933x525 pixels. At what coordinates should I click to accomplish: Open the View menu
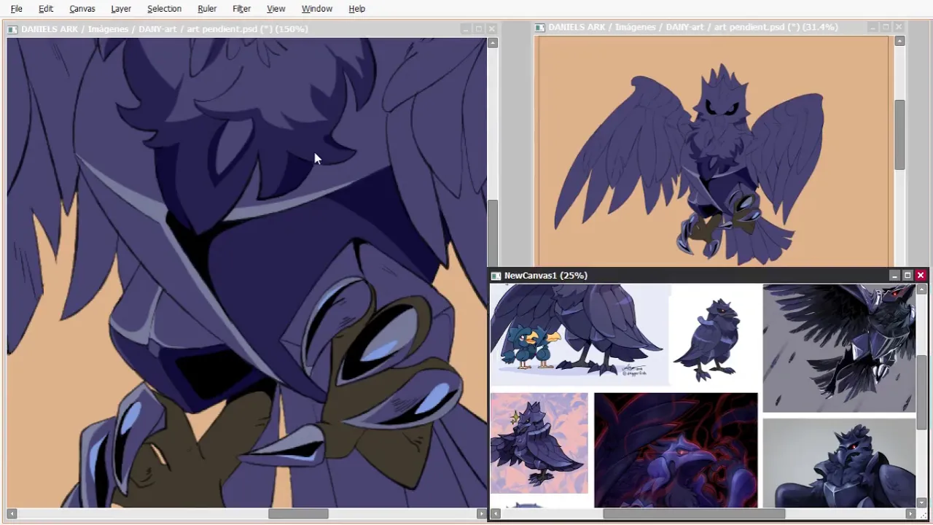pos(276,9)
